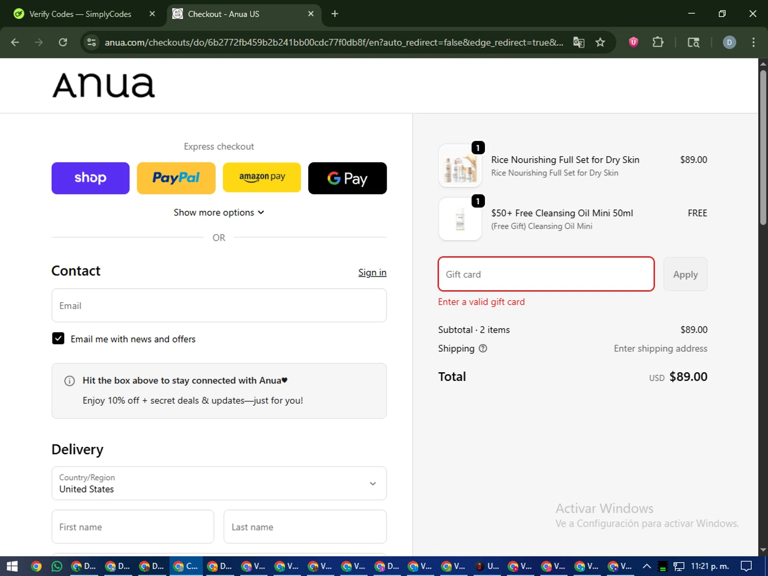Click the browser forward arrow
The width and height of the screenshot is (768, 576).
39,42
